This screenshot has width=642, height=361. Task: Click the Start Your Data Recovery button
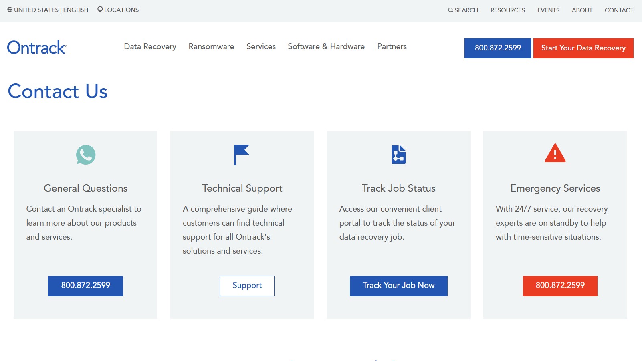click(x=583, y=48)
